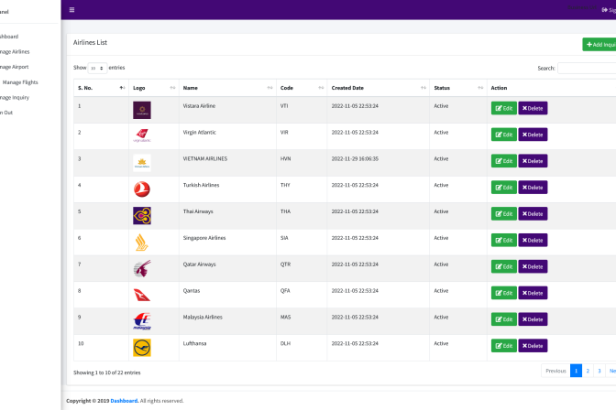Go to Dashboard in sidebar

tap(9, 37)
